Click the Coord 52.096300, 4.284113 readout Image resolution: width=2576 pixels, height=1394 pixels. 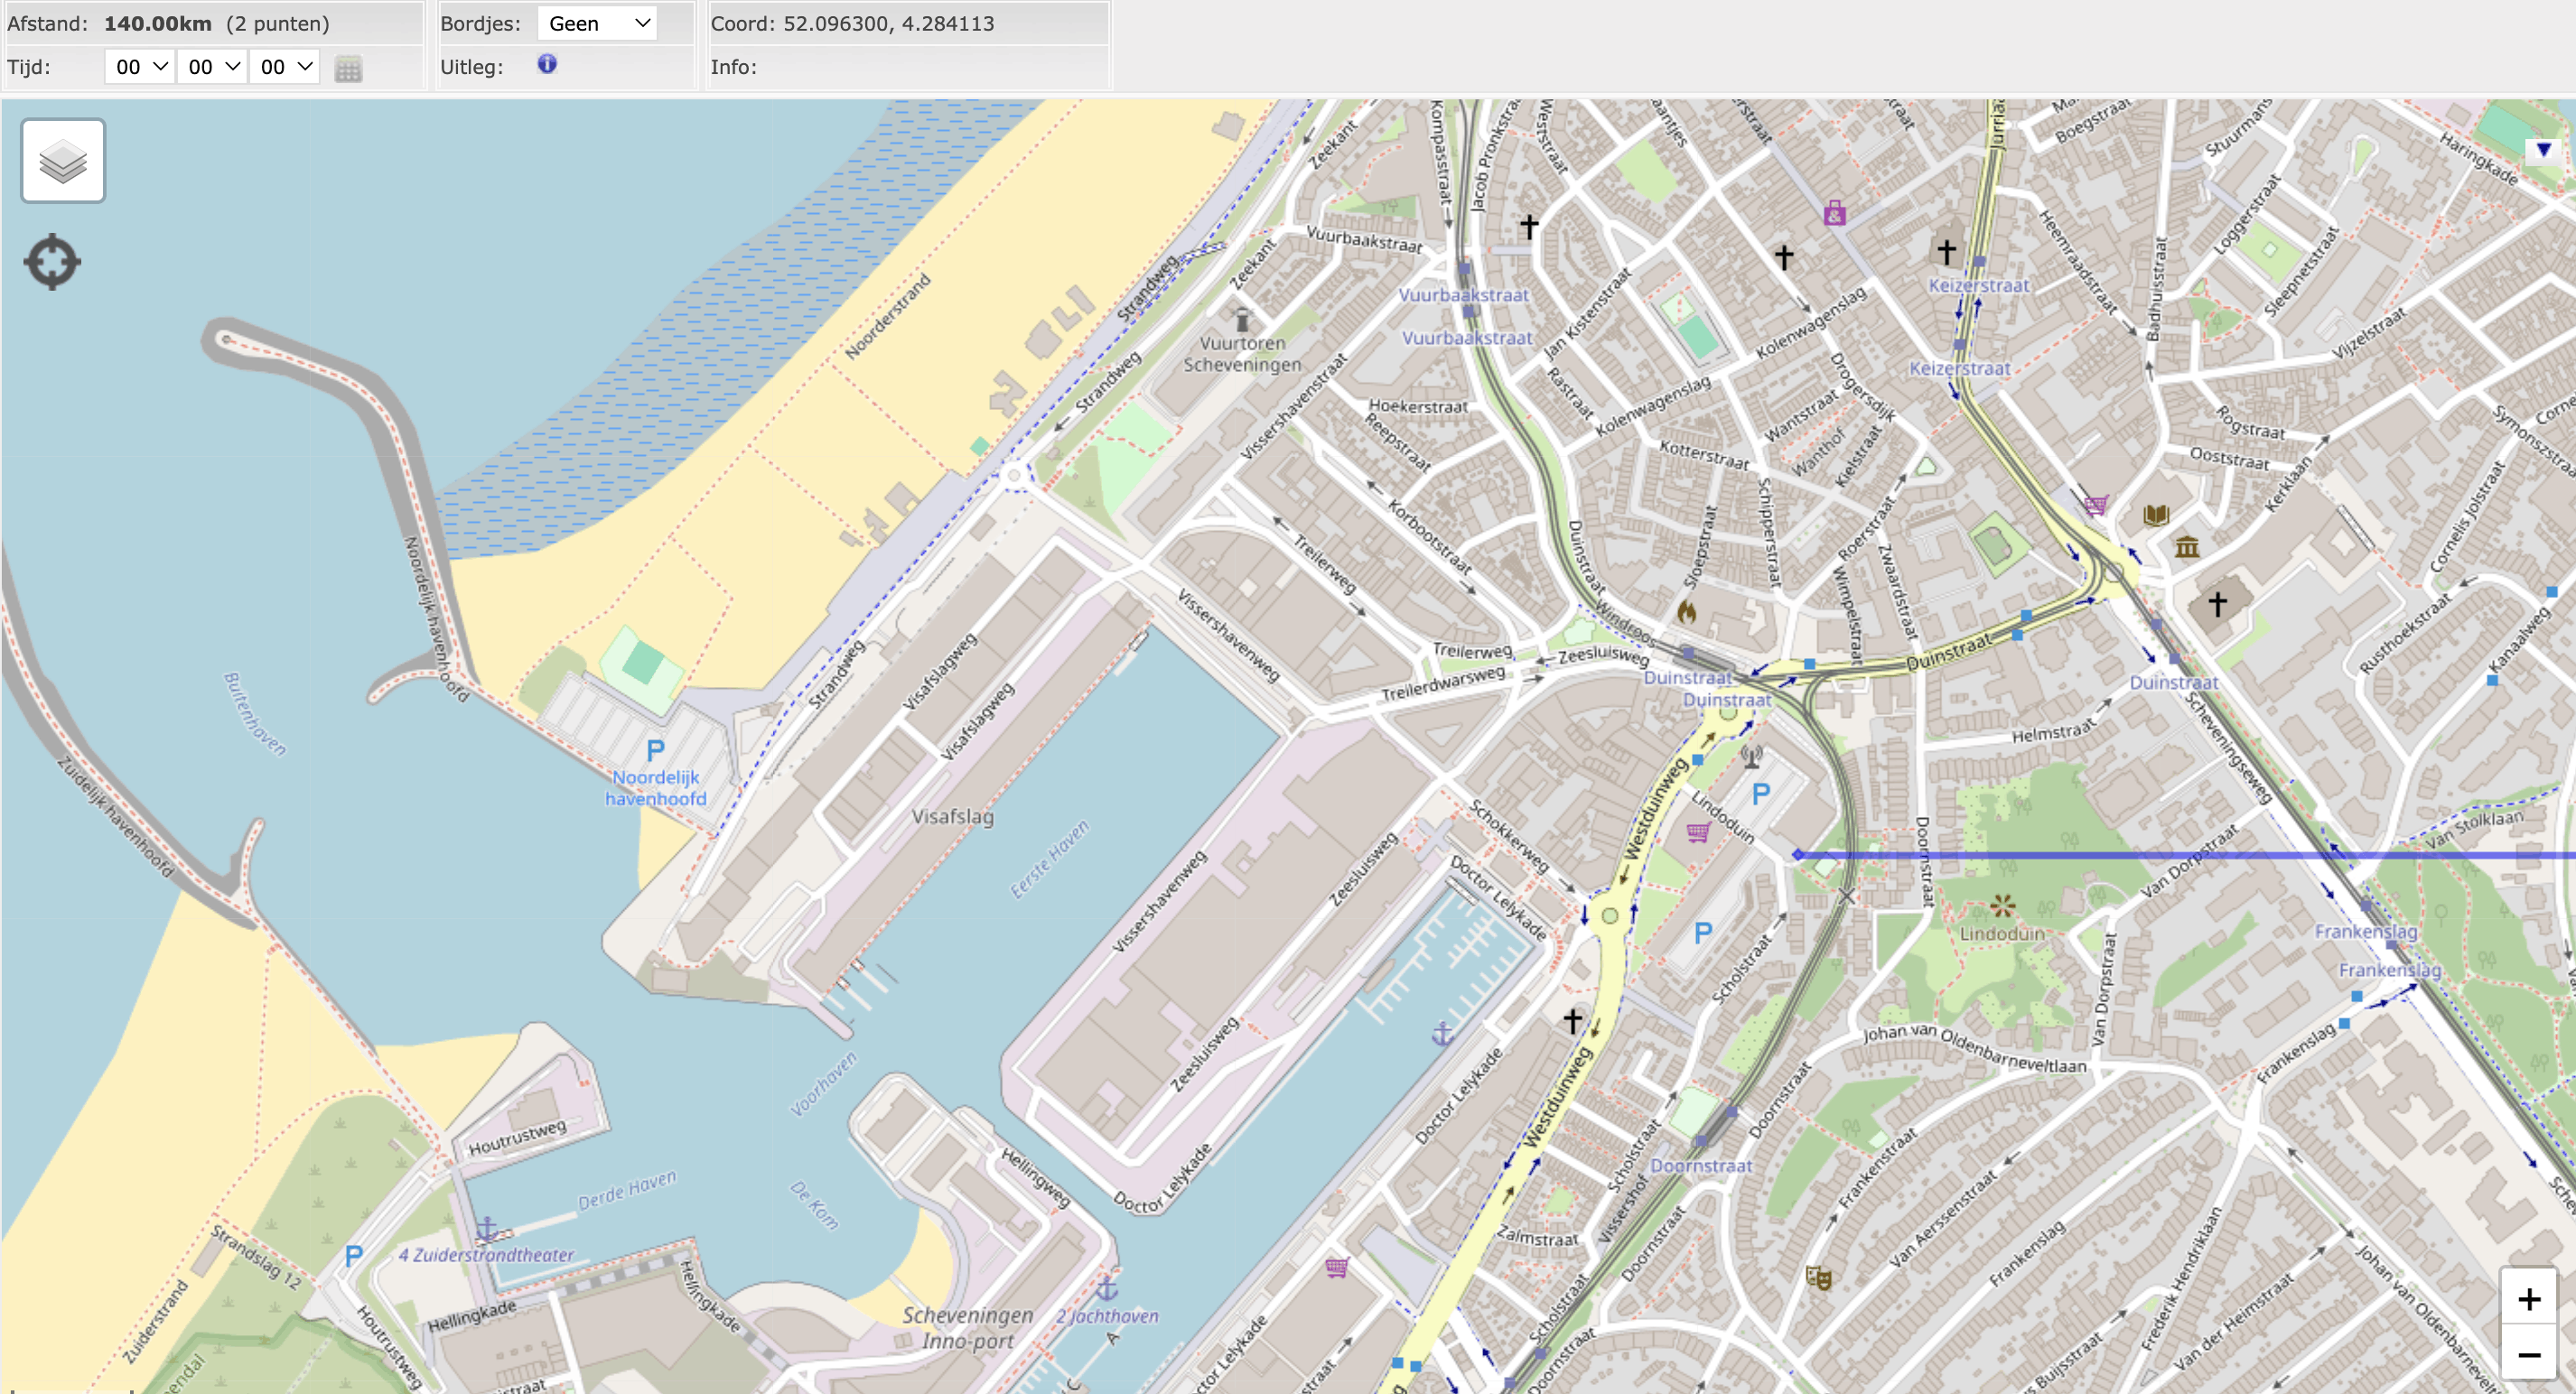click(852, 23)
